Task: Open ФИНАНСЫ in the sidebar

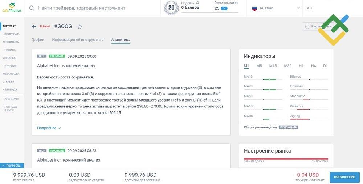Action: tap(9, 58)
